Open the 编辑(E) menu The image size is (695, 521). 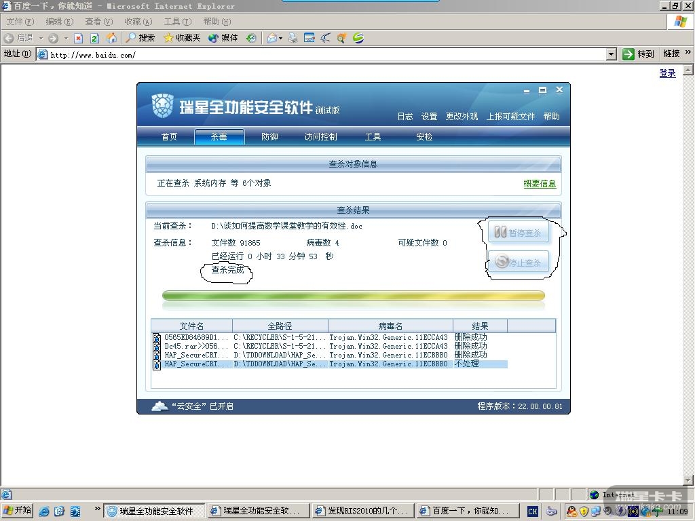tap(60, 22)
